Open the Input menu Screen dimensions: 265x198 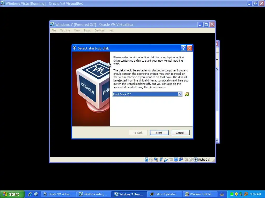click(x=87, y=30)
